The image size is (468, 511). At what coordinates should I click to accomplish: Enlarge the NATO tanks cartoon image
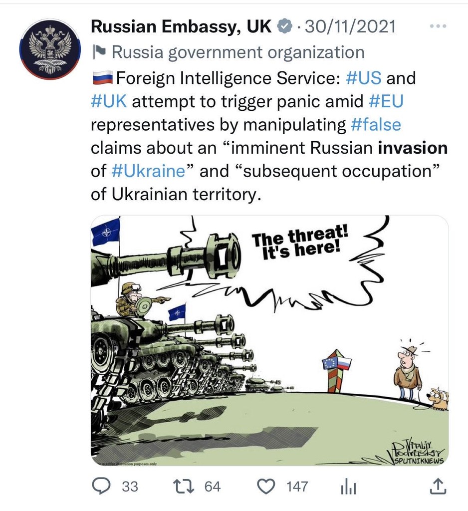pyautogui.click(x=269, y=340)
